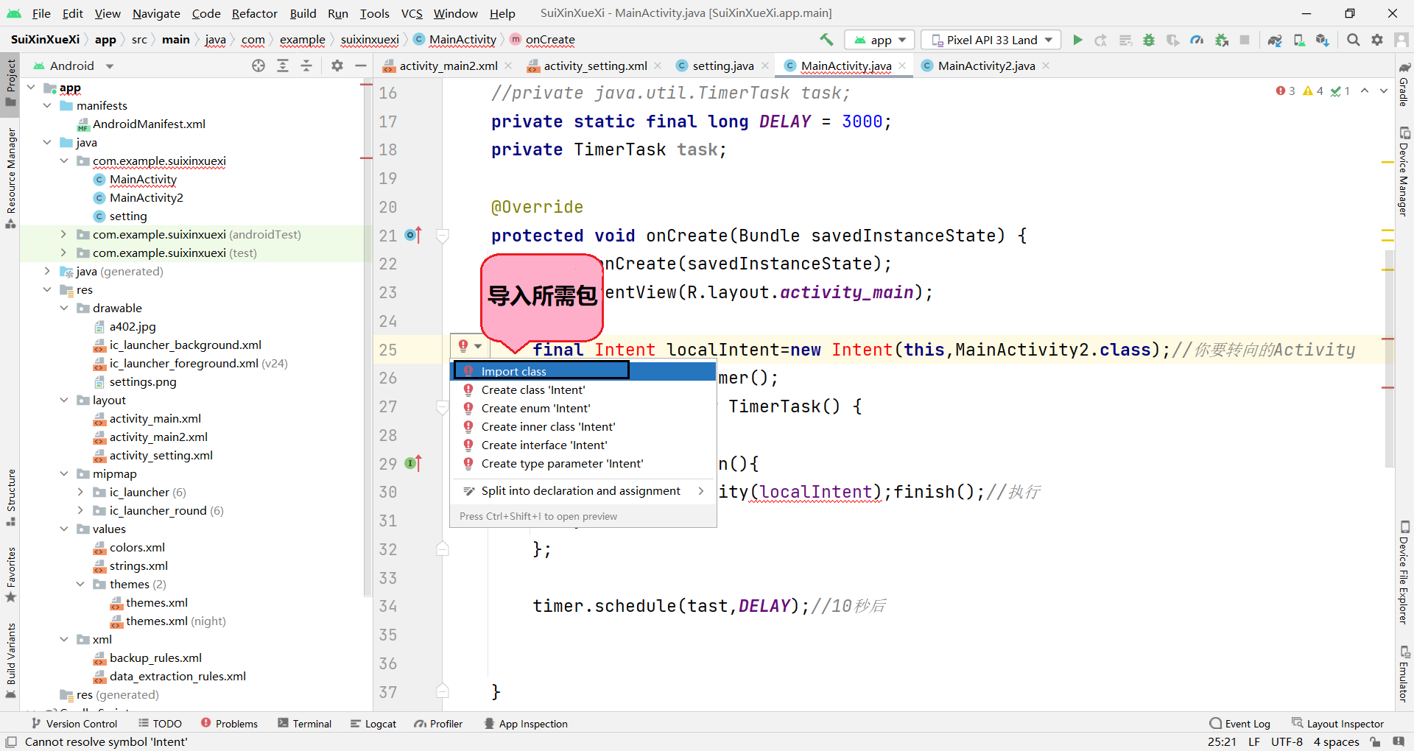Screen dimensions: 1414x751
Task: Hide the project tool window
Action: 361,66
